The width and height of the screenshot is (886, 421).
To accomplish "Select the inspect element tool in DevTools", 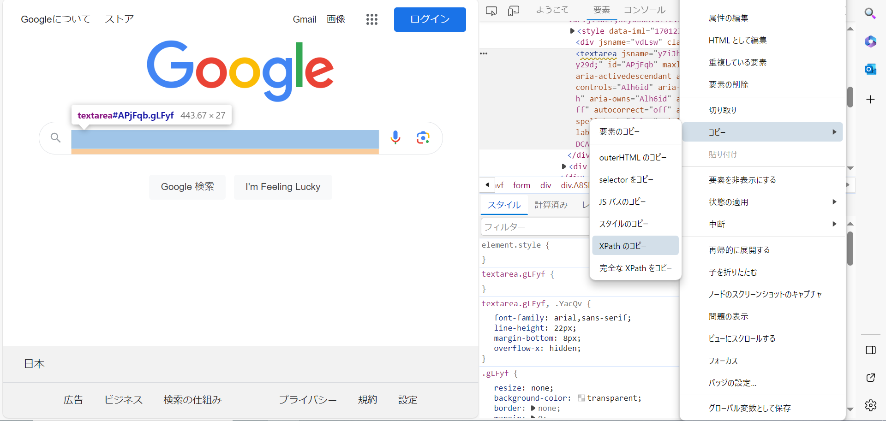I will pyautogui.click(x=491, y=10).
